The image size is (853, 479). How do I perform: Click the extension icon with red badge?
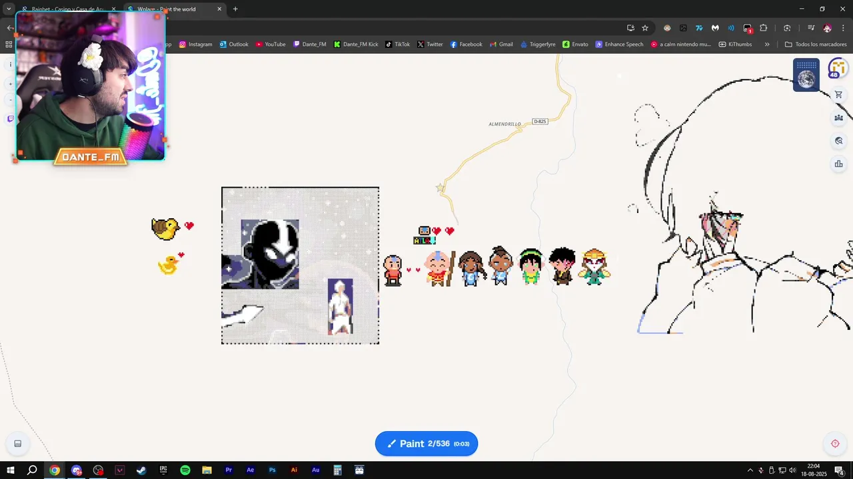pyautogui.click(x=748, y=29)
